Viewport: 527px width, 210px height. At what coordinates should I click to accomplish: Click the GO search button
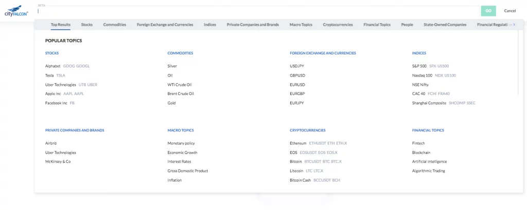pyautogui.click(x=488, y=11)
